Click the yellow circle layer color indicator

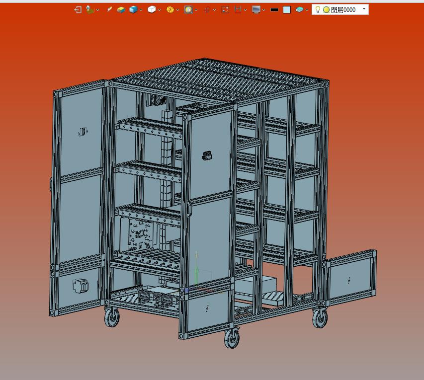326,9
